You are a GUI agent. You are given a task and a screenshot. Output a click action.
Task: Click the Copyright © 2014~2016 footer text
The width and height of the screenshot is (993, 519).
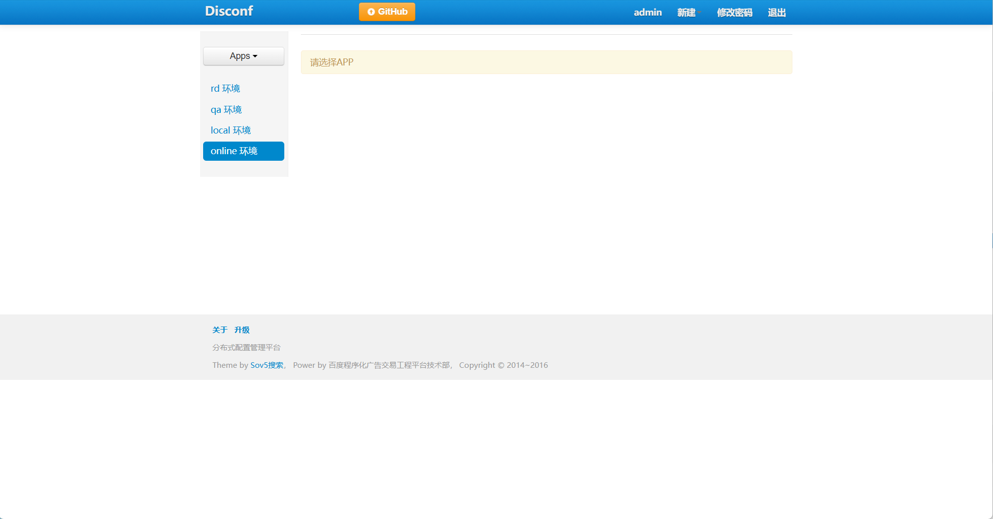click(x=503, y=365)
